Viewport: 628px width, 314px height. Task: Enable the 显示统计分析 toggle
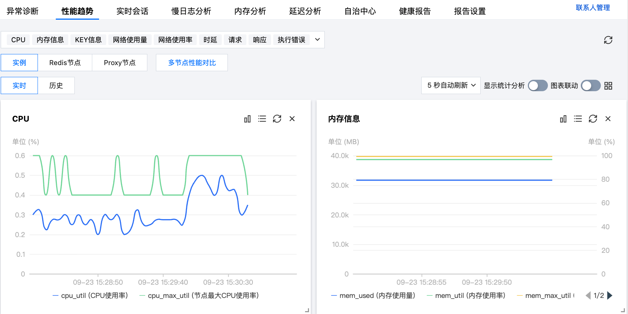coord(538,86)
